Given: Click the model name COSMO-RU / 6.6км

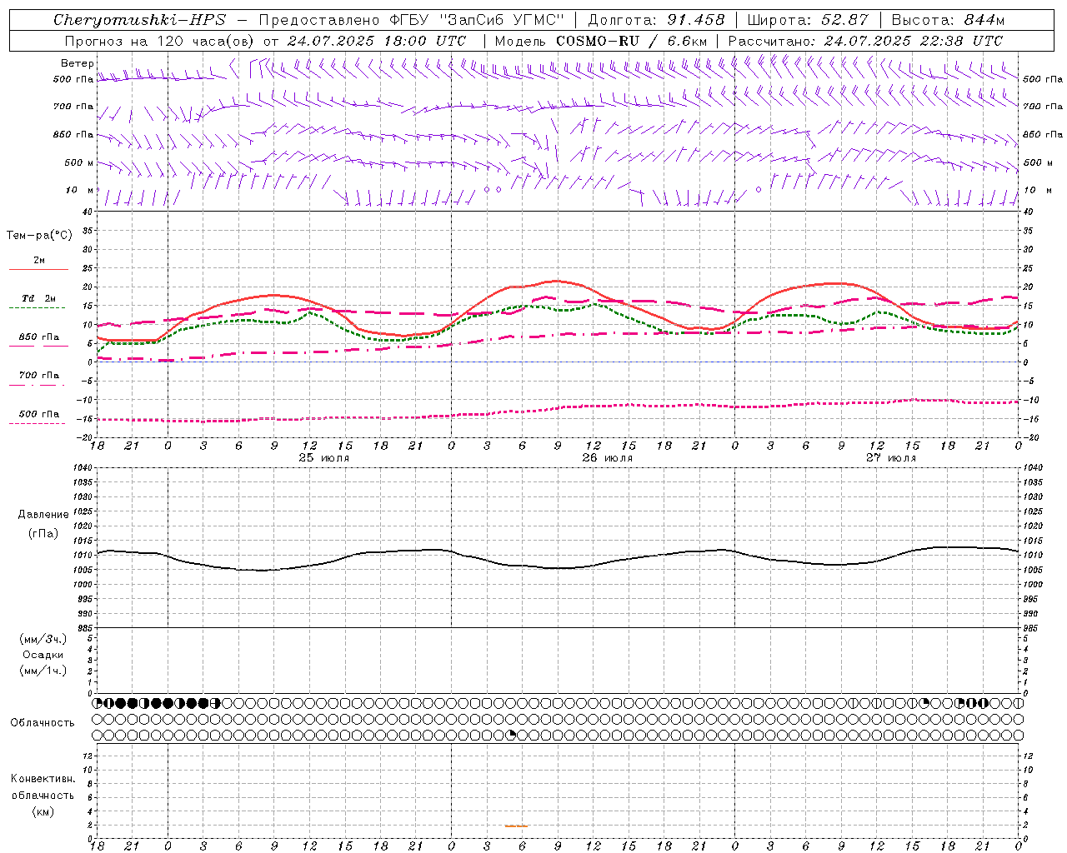Looking at the screenshot, I should point(632,41).
